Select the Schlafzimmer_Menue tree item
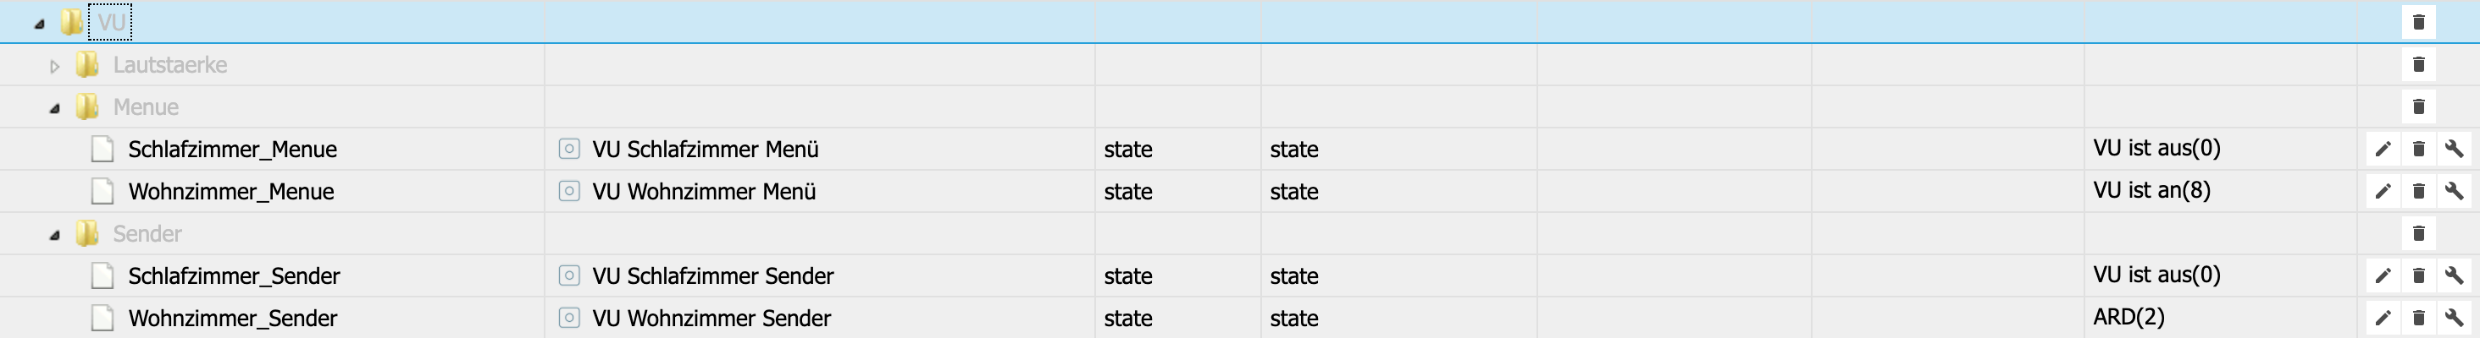 tap(232, 149)
